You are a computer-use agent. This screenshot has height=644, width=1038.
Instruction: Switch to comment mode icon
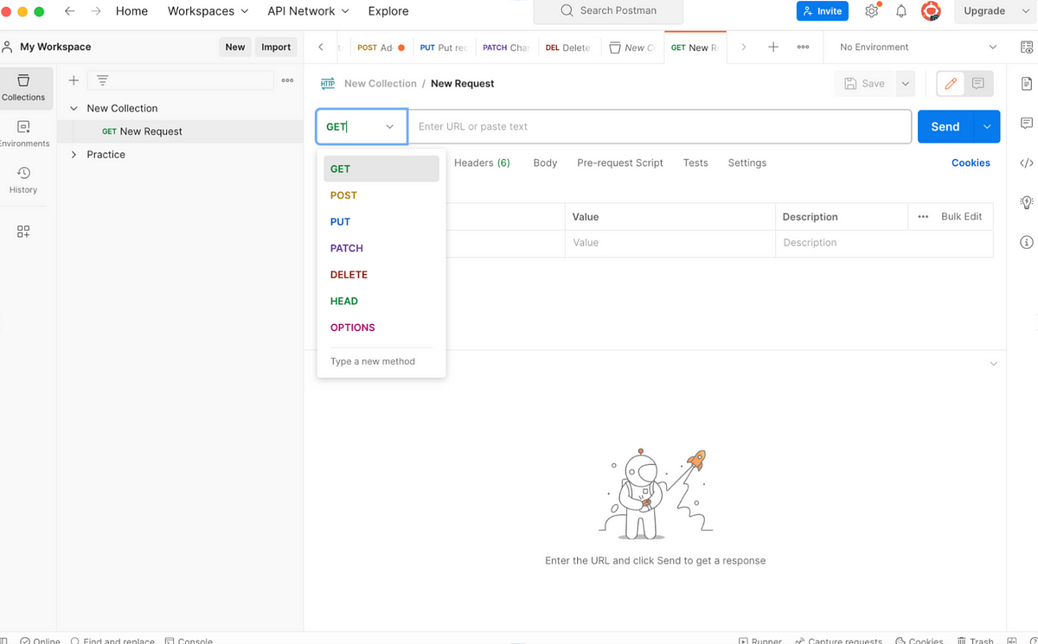(x=978, y=84)
